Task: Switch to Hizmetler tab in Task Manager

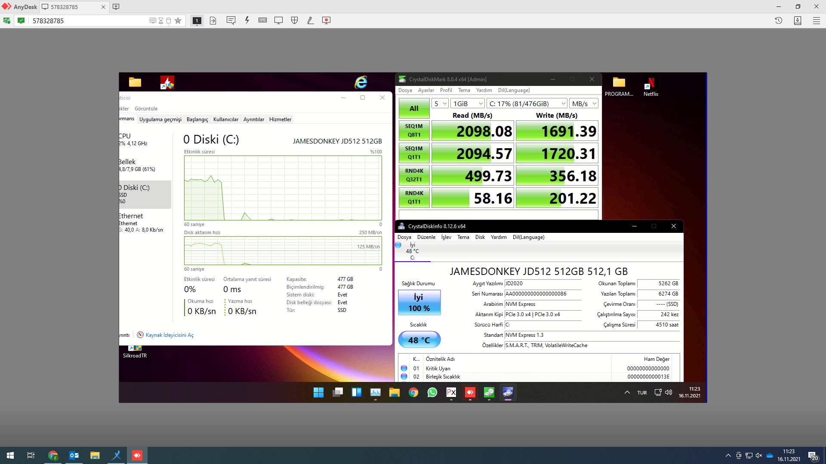Action: tap(280, 119)
